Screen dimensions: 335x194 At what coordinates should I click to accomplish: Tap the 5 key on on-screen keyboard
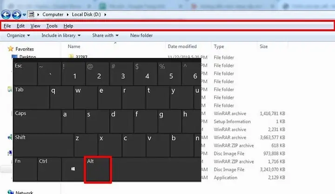click(169, 73)
